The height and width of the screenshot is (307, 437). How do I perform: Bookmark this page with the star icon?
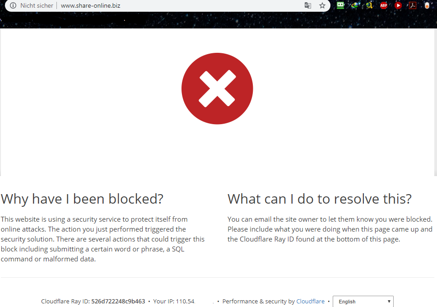[322, 6]
